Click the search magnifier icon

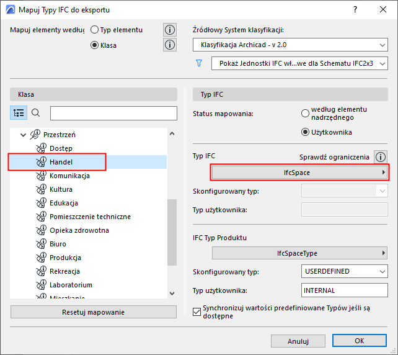35,112
